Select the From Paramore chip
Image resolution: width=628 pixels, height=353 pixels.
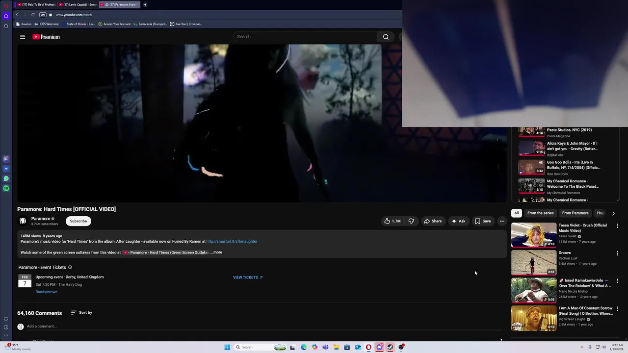click(x=575, y=213)
